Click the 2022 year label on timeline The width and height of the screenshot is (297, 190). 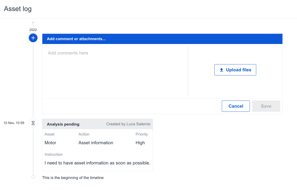click(33, 30)
